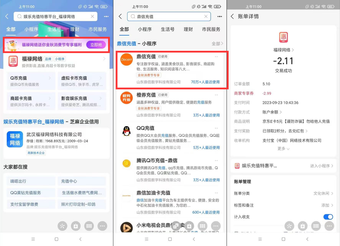Viewport: 340px width, 246px height.
Task: Open the QQ充值 penguin icon
Action: point(126,131)
